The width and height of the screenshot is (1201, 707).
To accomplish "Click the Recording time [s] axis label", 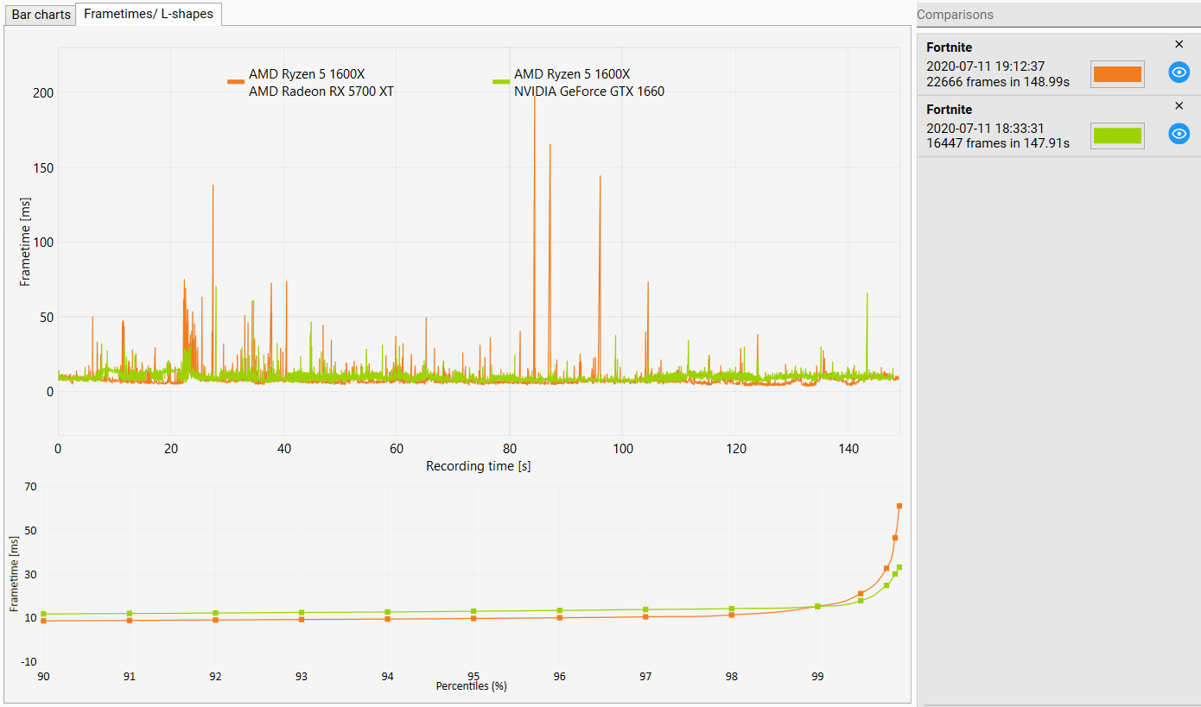I will [478, 466].
